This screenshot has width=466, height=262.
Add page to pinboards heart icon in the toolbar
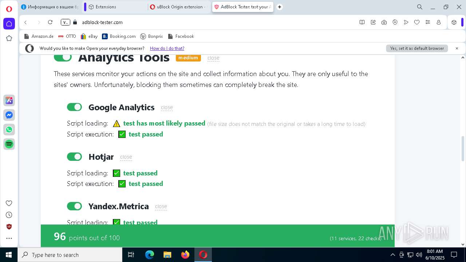417,22
